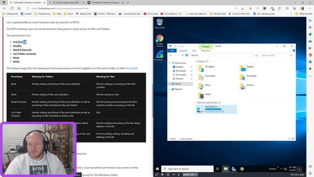Click the File Explorer refresh button
314x177 pixels.
point(258,56)
